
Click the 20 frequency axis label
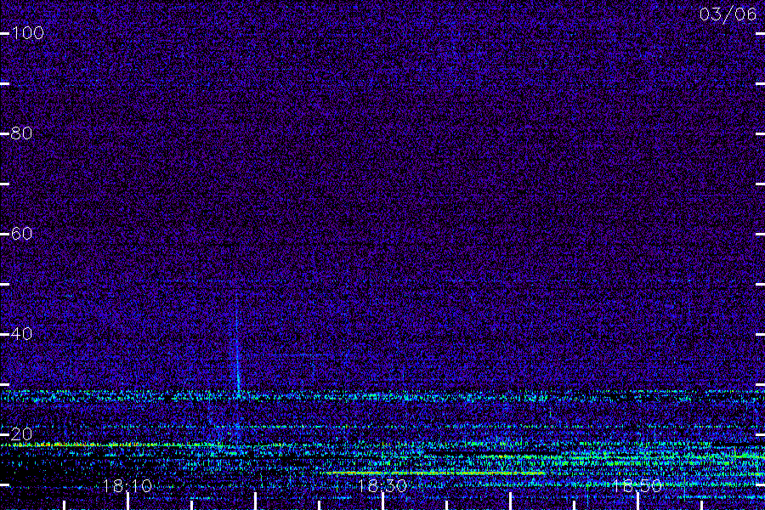pyautogui.click(x=22, y=433)
